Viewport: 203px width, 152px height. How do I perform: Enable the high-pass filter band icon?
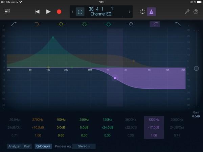(x=14, y=24)
